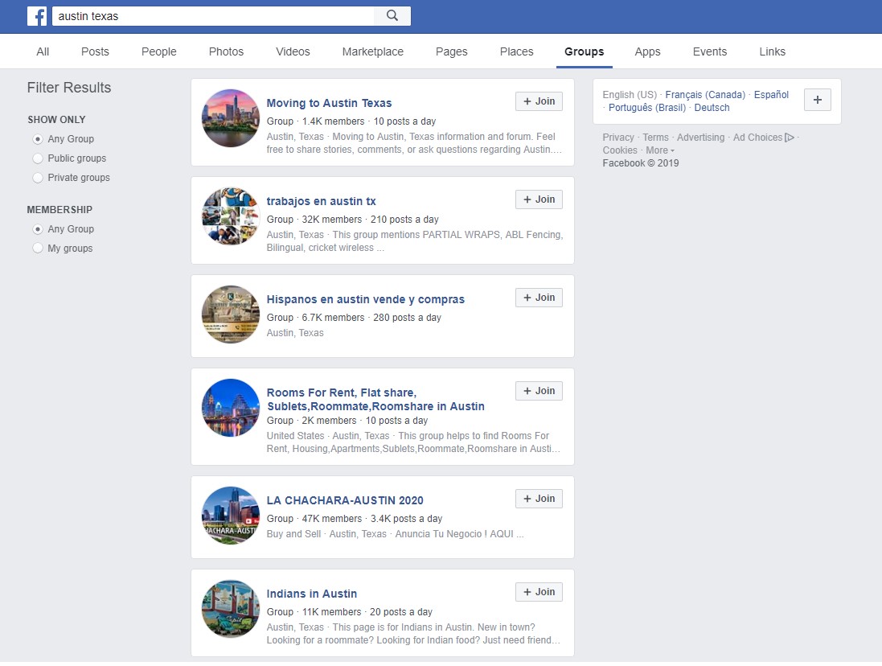882x666 pixels.
Task: Open the Terms footer link
Action: [x=656, y=138]
